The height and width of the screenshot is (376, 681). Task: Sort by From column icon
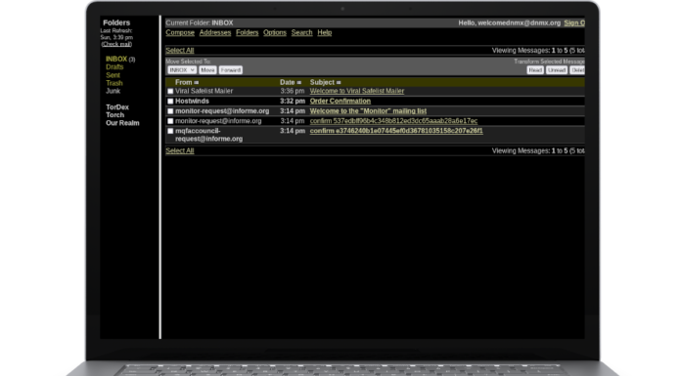(197, 82)
